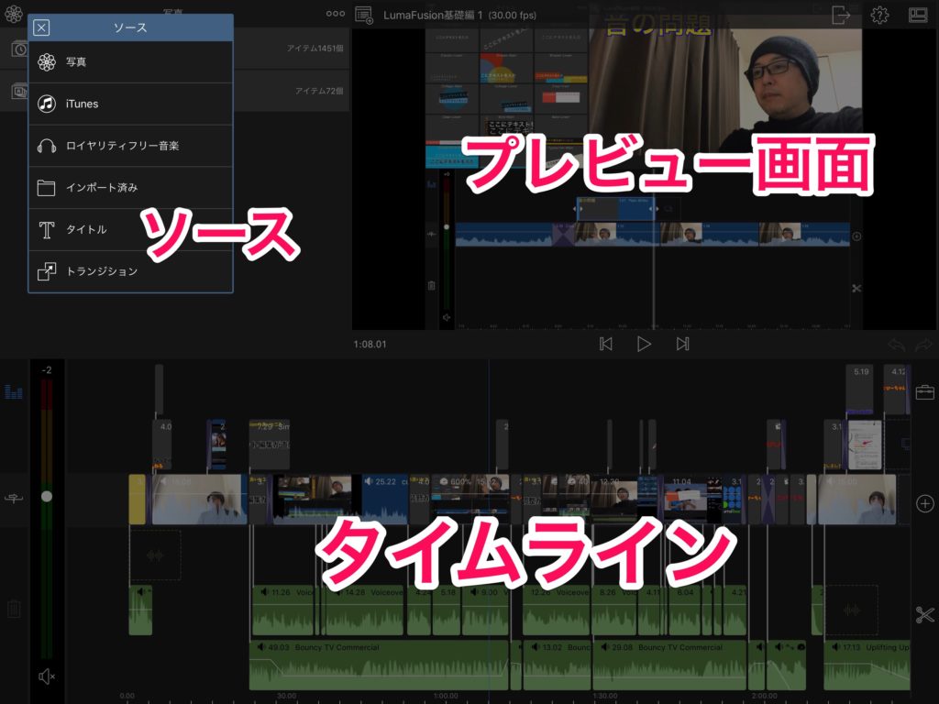Select 写真 in the source list

[130, 62]
